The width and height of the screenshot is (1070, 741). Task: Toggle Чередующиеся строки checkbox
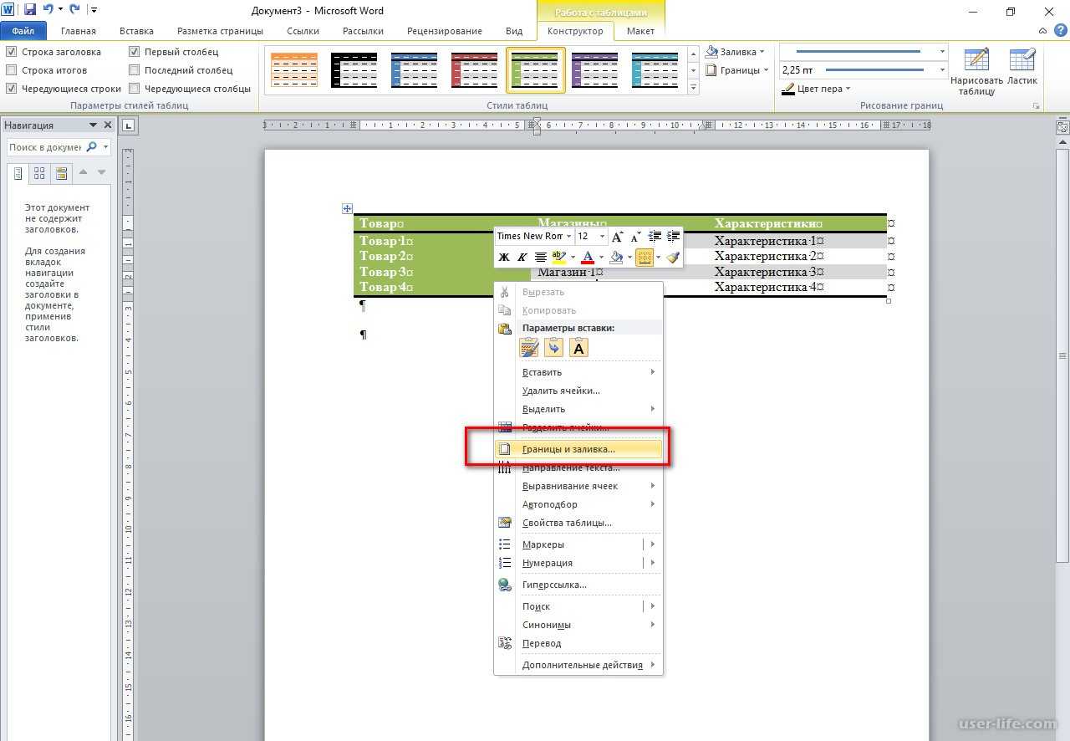tap(11, 89)
